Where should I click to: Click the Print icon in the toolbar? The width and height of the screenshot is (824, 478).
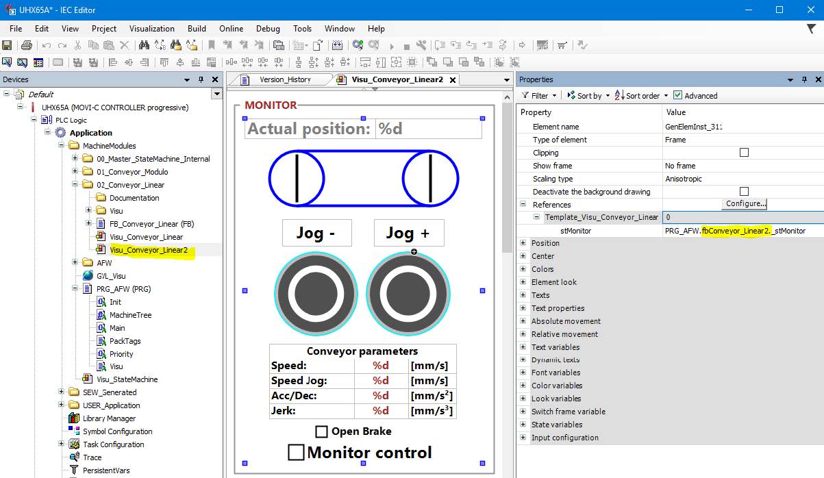click(26, 46)
